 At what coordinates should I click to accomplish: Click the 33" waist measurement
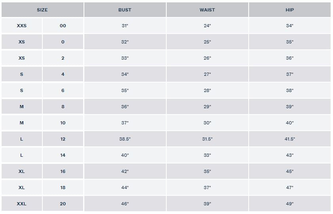click(207, 155)
